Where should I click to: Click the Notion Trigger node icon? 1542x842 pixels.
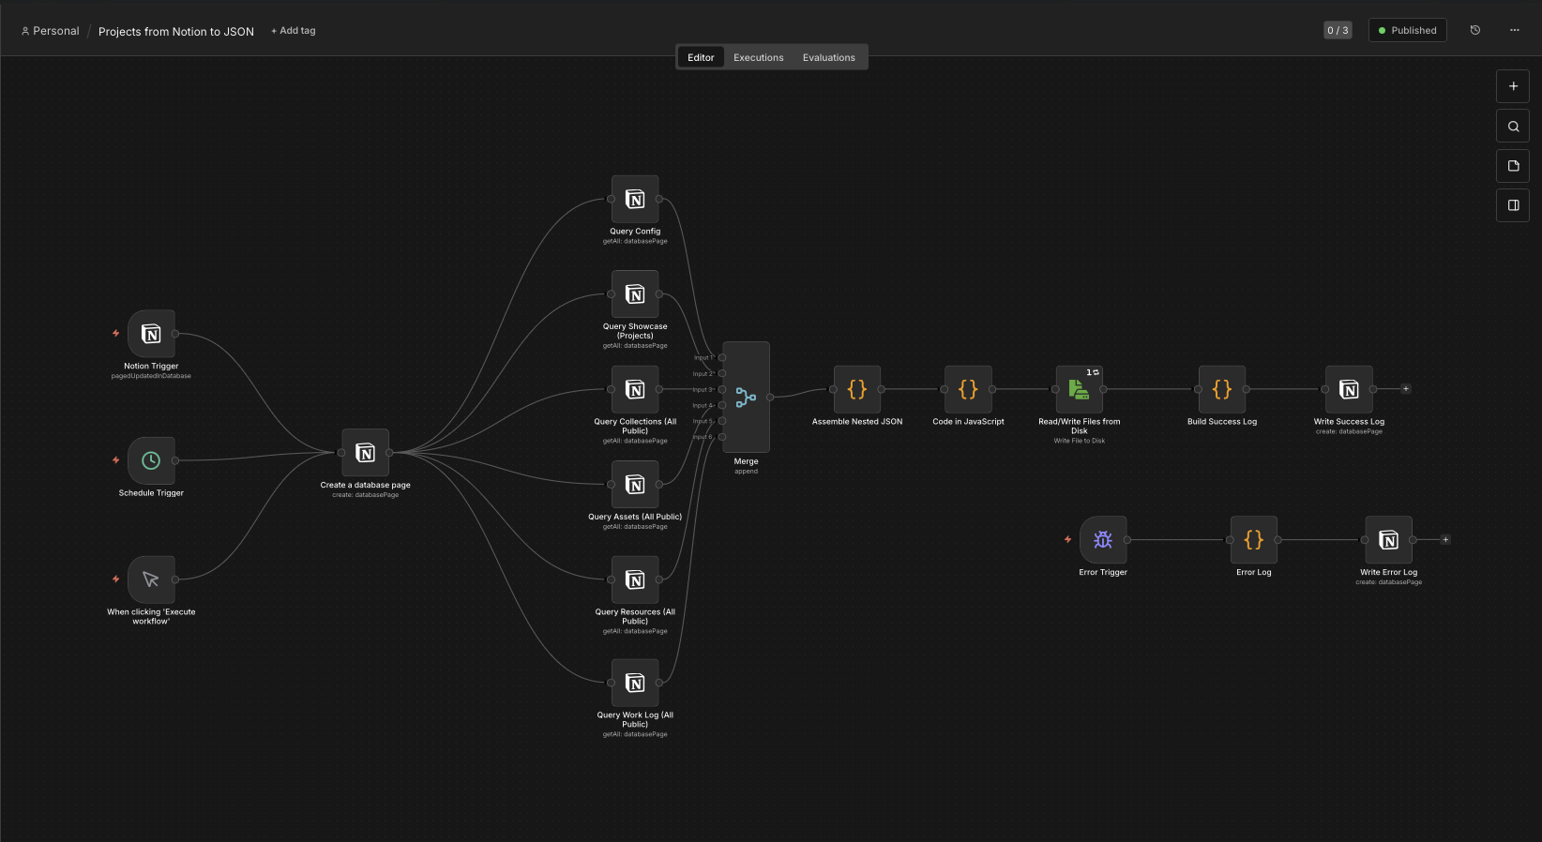point(151,334)
